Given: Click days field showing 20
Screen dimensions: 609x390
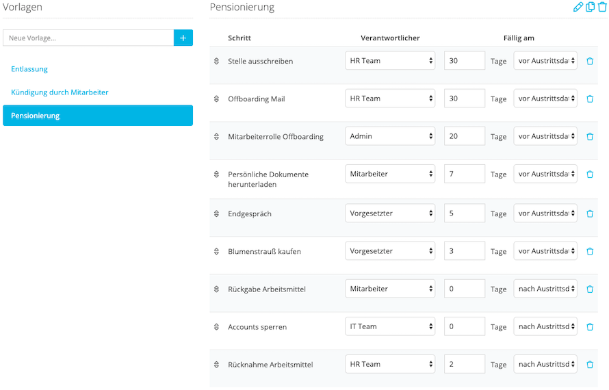Looking at the screenshot, I should (465, 136).
